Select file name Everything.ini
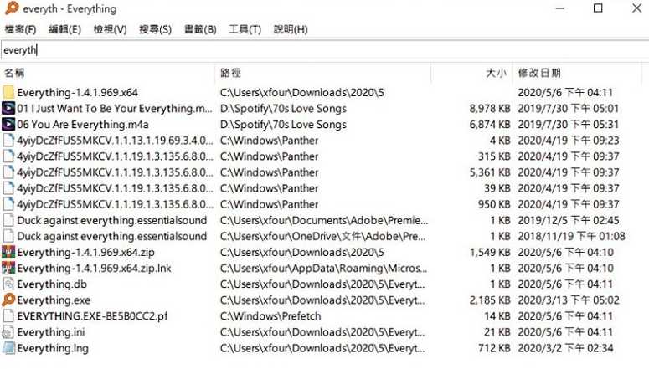649x369 pixels. (51, 332)
